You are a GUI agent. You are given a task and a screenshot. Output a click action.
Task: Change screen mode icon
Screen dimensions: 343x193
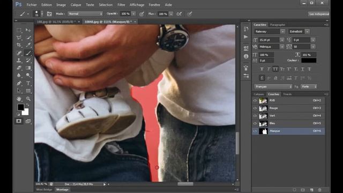point(28,121)
